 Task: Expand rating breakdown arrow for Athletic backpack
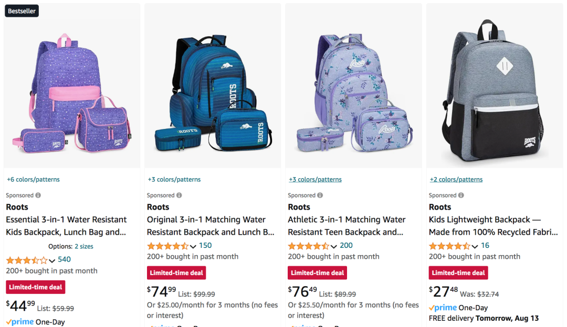click(334, 246)
